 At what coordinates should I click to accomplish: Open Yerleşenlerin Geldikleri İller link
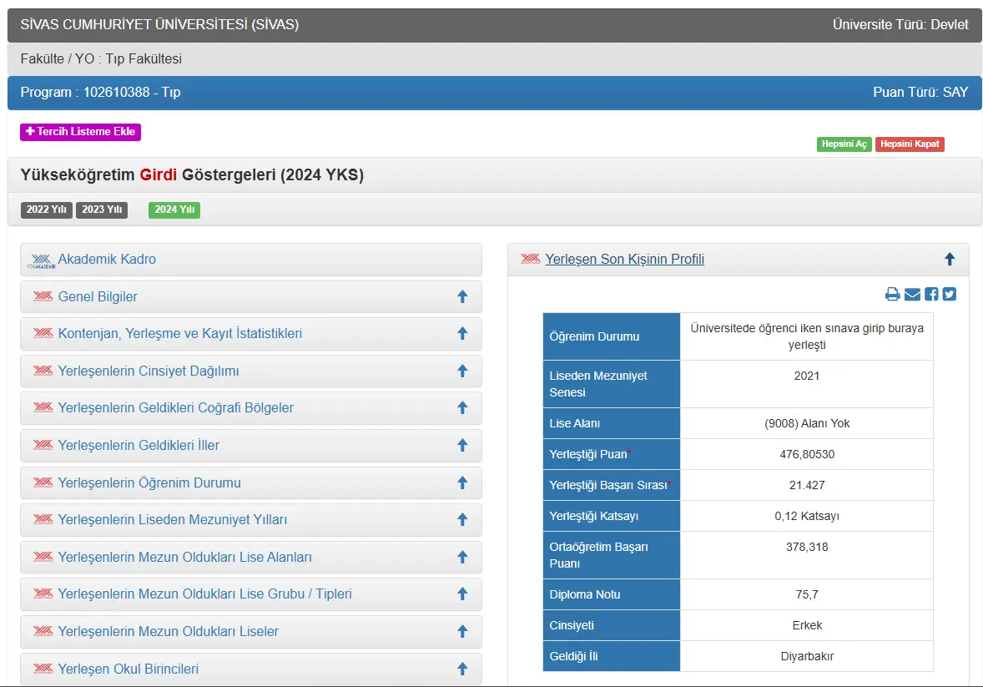[x=139, y=446]
